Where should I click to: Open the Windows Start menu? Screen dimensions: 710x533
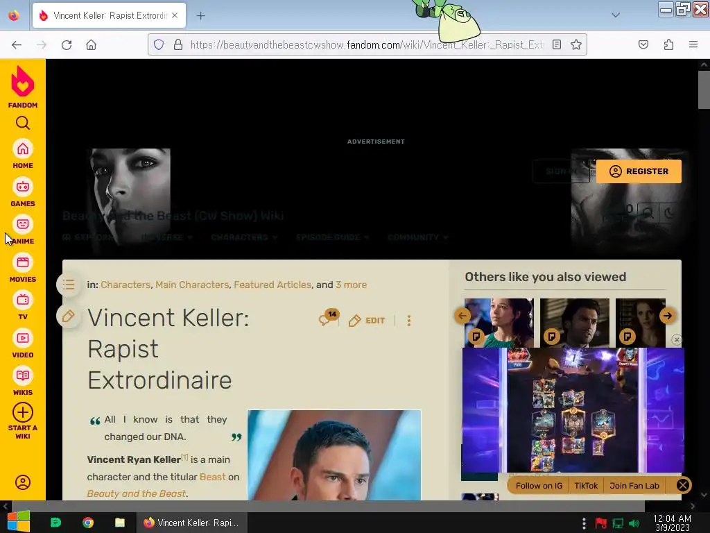point(19,522)
